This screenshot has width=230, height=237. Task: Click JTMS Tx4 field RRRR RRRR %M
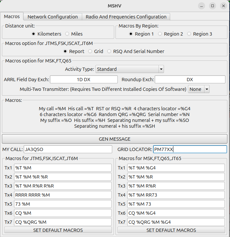tap(63, 195)
